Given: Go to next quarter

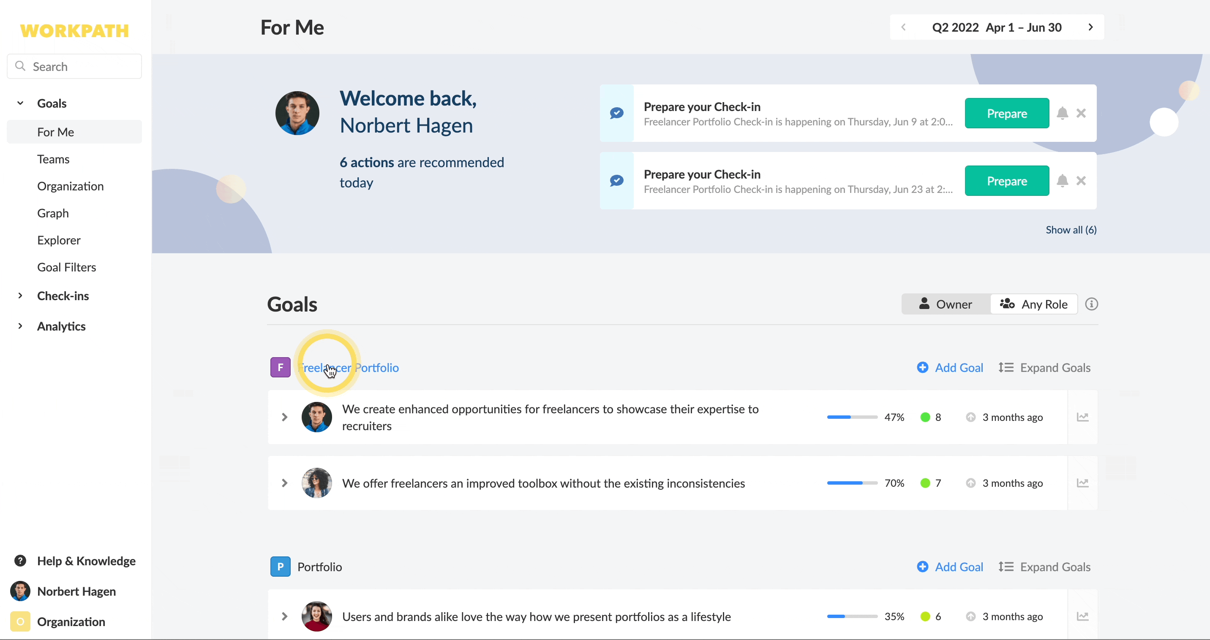Looking at the screenshot, I should 1091,27.
